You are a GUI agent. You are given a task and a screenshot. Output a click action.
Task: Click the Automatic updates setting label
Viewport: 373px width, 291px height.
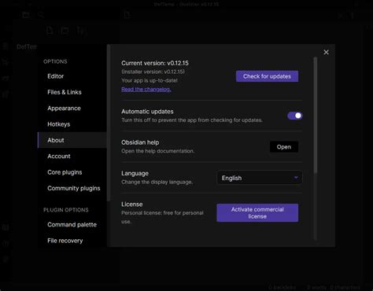point(147,112)
